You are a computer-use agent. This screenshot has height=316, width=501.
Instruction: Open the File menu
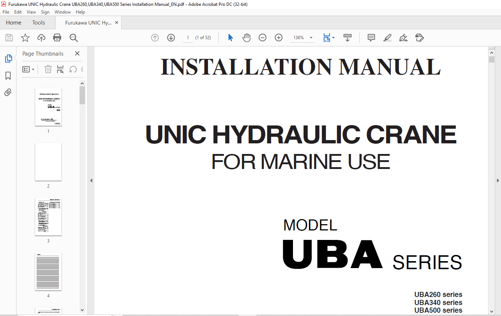[6, 12]
